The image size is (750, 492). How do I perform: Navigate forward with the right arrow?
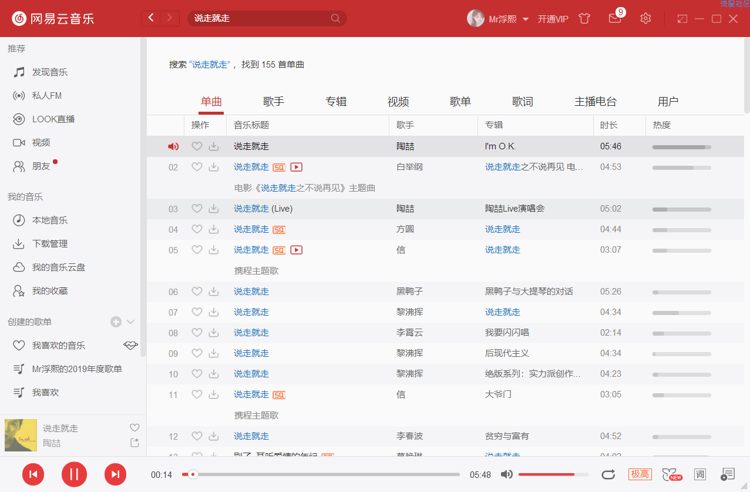tap(170, 18)
